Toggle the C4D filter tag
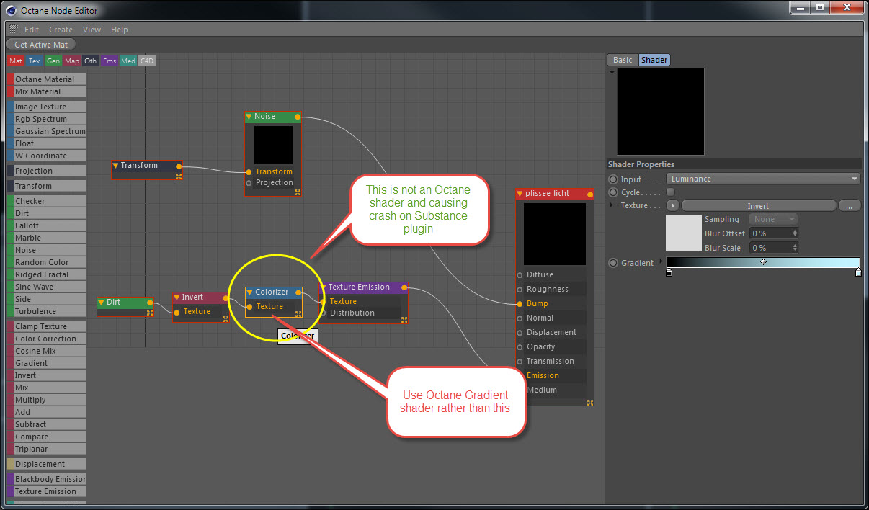Screen dimensions: 869x510 tap(147, 61)
